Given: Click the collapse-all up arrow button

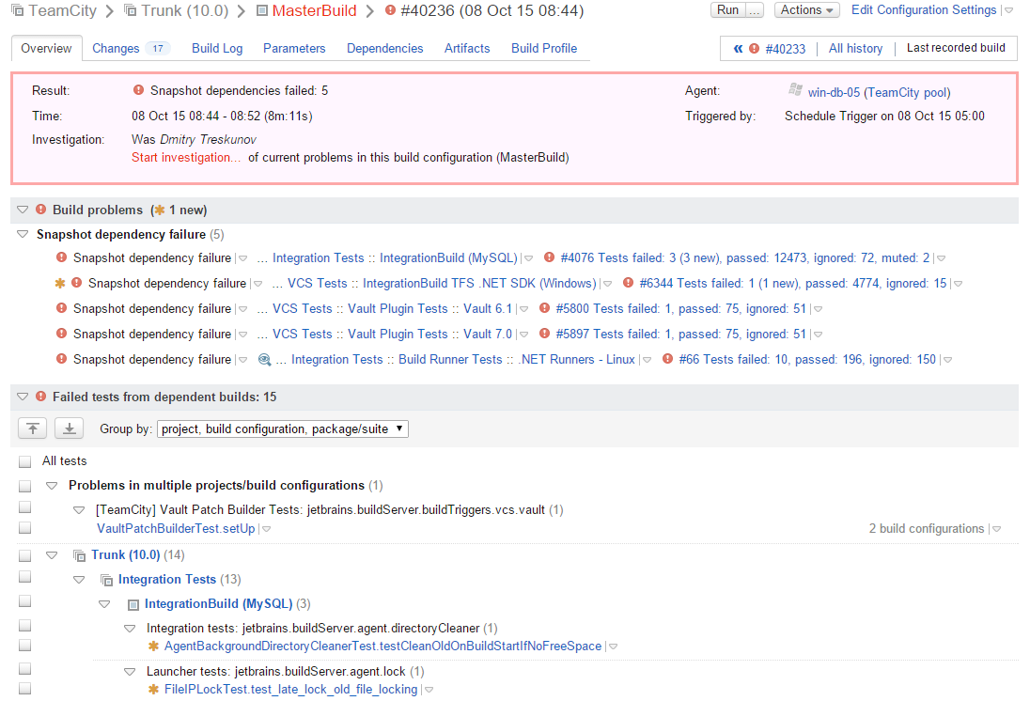Looking at the screenshot, I should tap(32, 428).
